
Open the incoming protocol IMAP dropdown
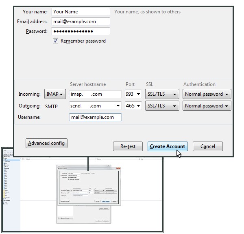pyautogui.click(x=55, y=94)
